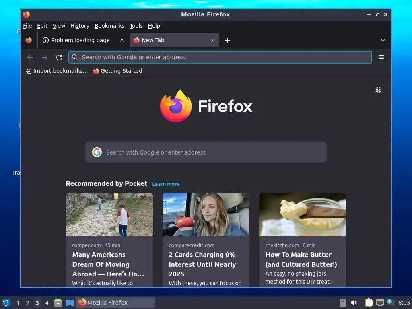Open the Tools menu
412x309 pixels.
[136, 26]
